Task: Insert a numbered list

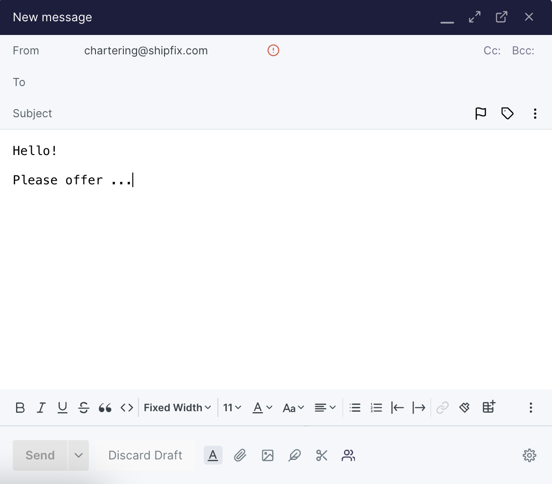Action: tap(376, 407)
